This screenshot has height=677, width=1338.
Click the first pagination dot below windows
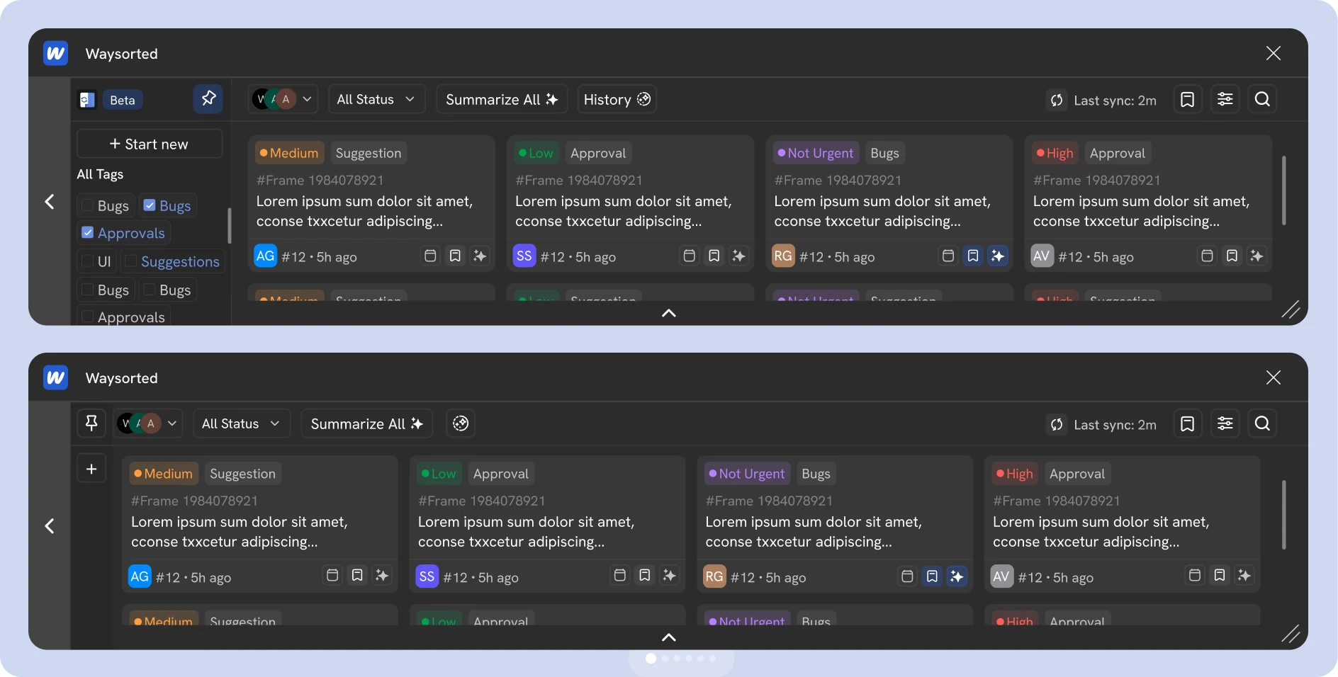click(x=651, y=659)
